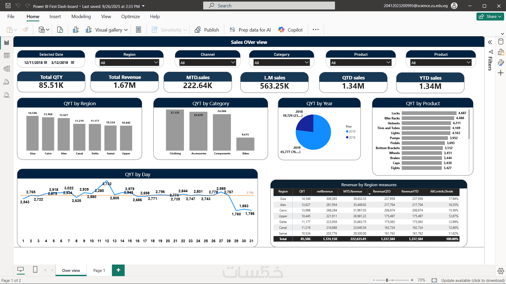Click the Save icon in title bar
506x284 pixels.
pos(8,6)
